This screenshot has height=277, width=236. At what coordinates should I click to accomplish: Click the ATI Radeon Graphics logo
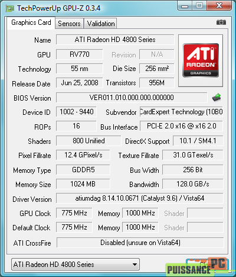pyautogui.click(x=201, y=60)
